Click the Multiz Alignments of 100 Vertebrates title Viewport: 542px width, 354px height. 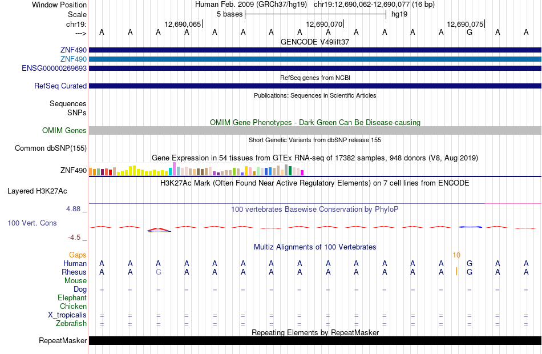tap(315, 247)
